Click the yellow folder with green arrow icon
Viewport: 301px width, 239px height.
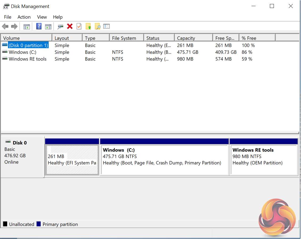click(x=88, y=26)
